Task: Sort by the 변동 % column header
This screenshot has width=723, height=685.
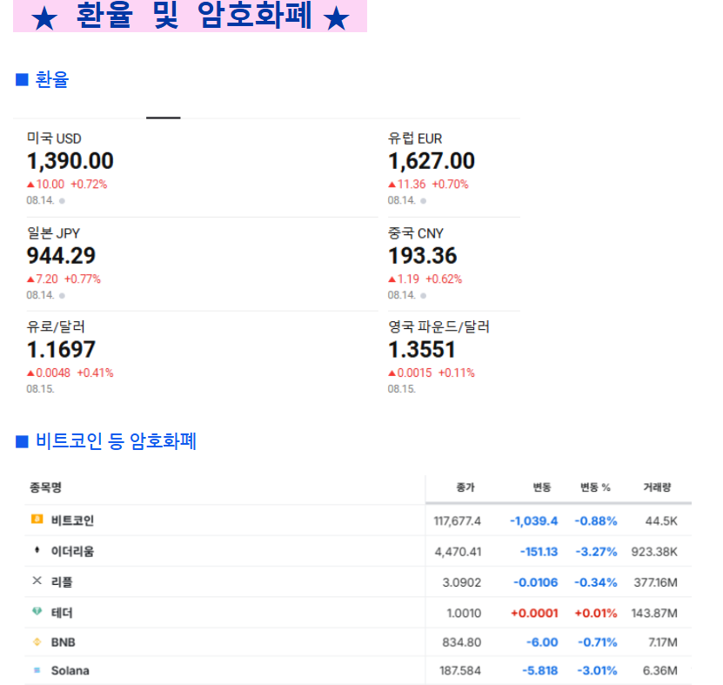Action: (x=595, y=487)
